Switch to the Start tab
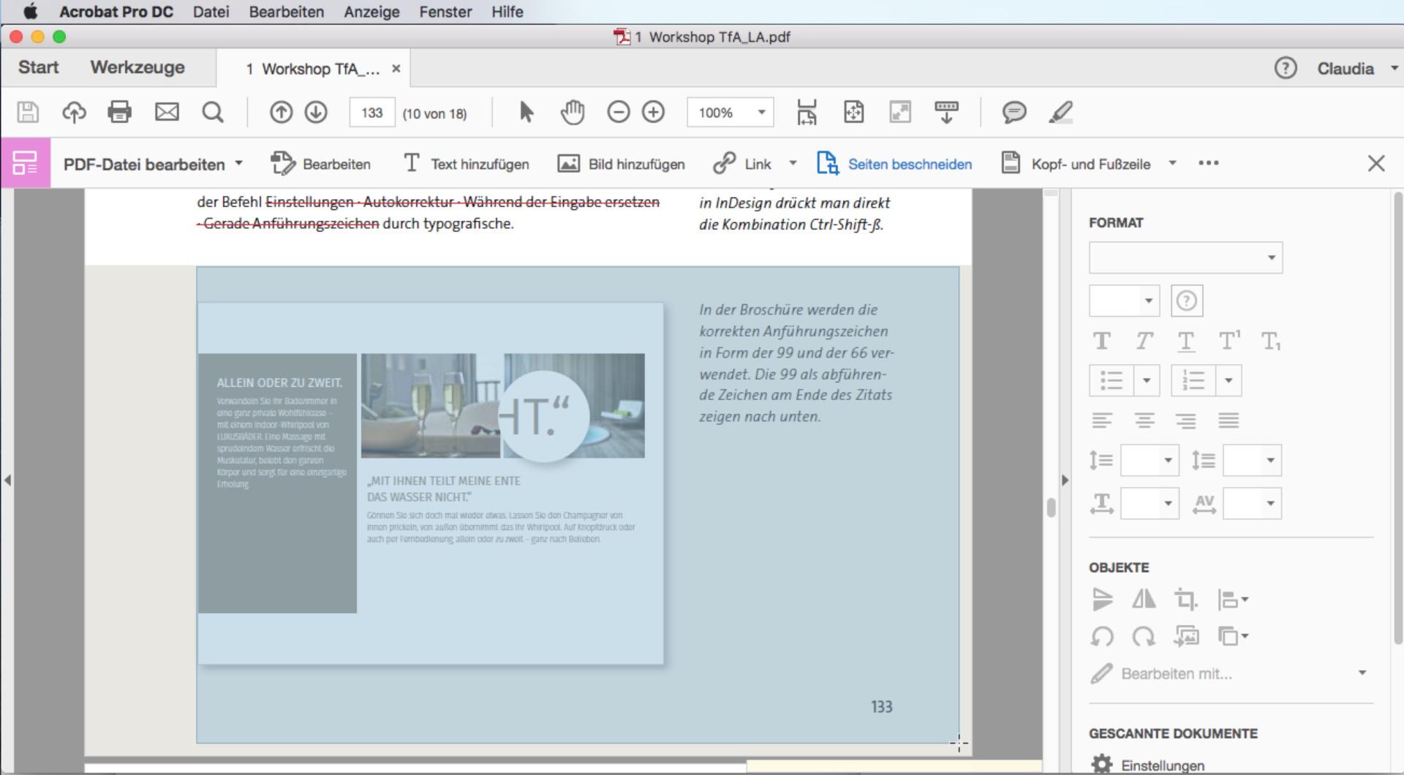 (x=38, y=67)
